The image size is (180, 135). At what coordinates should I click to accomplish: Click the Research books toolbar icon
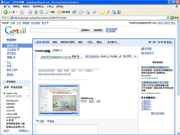tap(119, 12)
